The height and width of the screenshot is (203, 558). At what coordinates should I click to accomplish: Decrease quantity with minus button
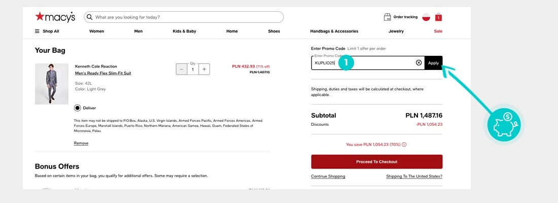(x=182, y=69)
